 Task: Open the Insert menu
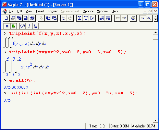click(40, 11)
